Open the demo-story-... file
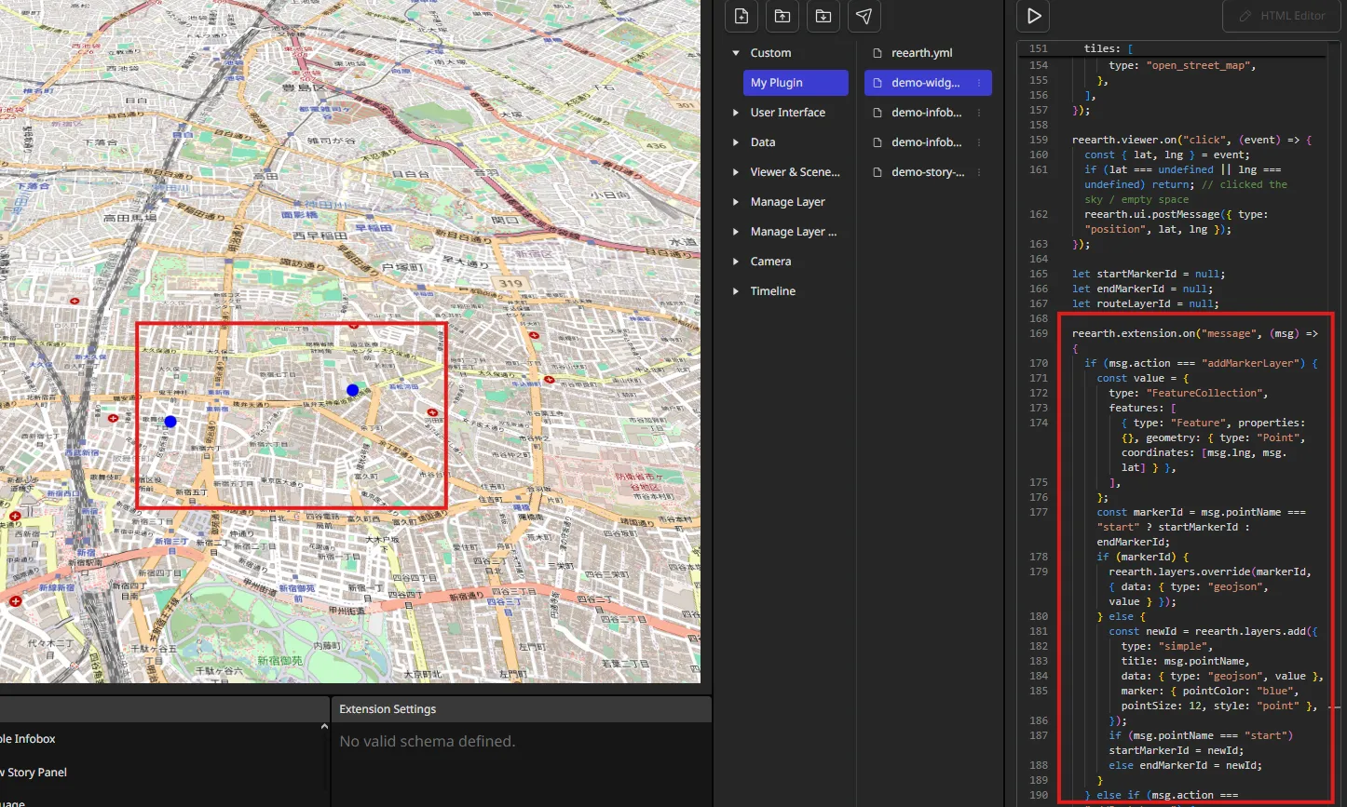The height and width of the screenshot is (807, 1347). (928, 172)
